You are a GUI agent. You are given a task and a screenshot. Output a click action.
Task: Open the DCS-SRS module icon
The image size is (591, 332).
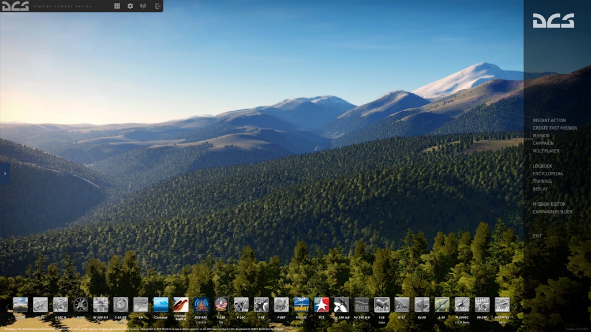[201, 304]
